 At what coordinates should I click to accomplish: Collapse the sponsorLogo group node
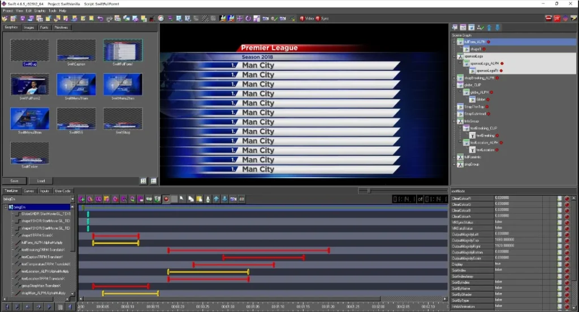[x=454, y=56]
